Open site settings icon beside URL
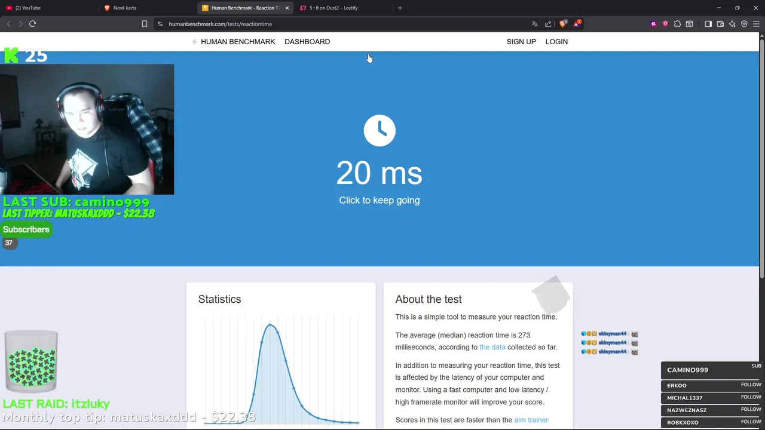Screen dimensions: 765x430 coord(160,24)
